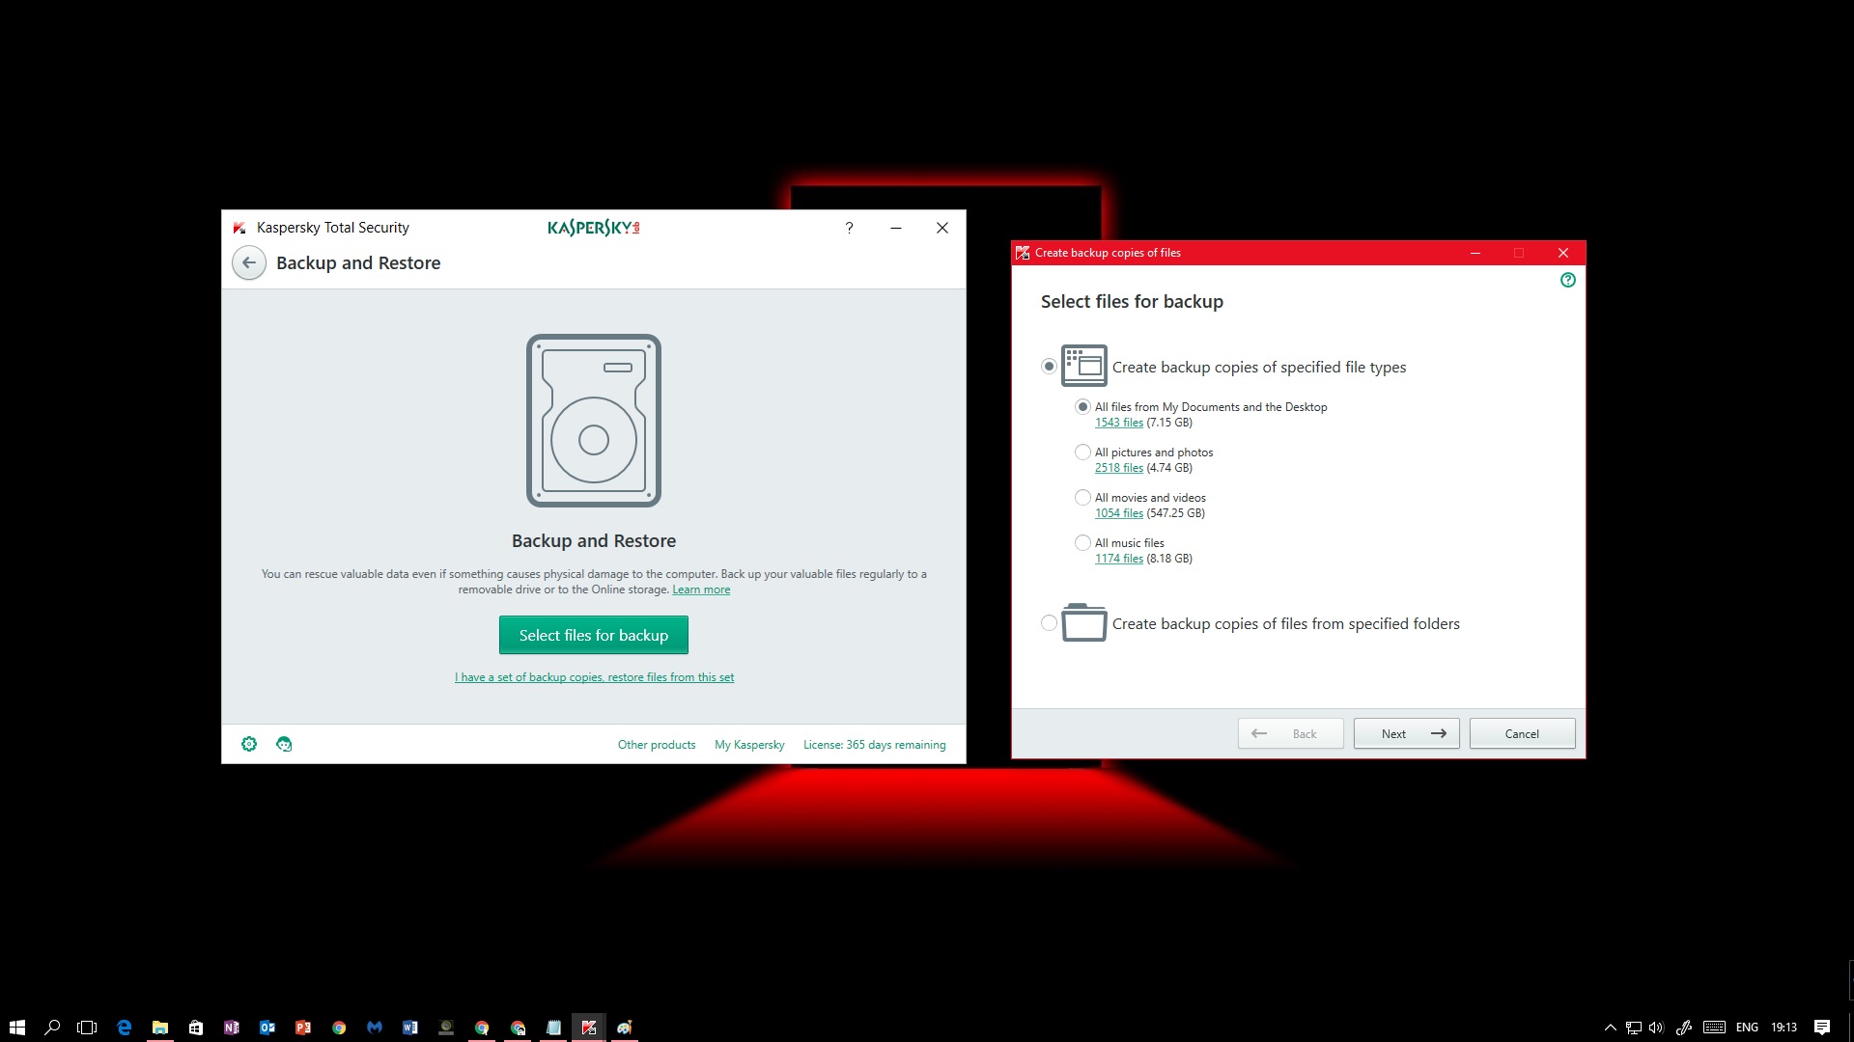Open Malwarebytes from the taskbar

pos(375,1028)
